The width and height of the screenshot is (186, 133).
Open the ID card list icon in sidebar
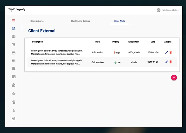point(14,61)
